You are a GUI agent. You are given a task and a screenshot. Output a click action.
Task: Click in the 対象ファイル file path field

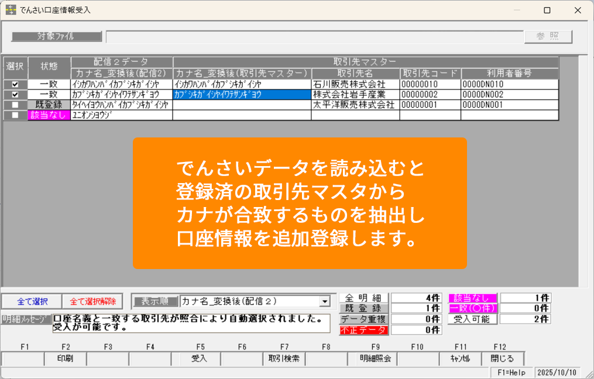click(x=314, y=36)
